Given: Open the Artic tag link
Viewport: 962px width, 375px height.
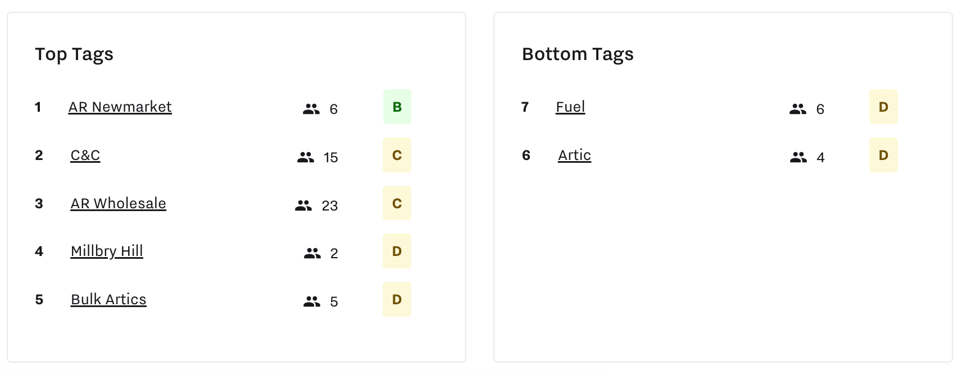Looking at the screenshot, I should point(574,155).
